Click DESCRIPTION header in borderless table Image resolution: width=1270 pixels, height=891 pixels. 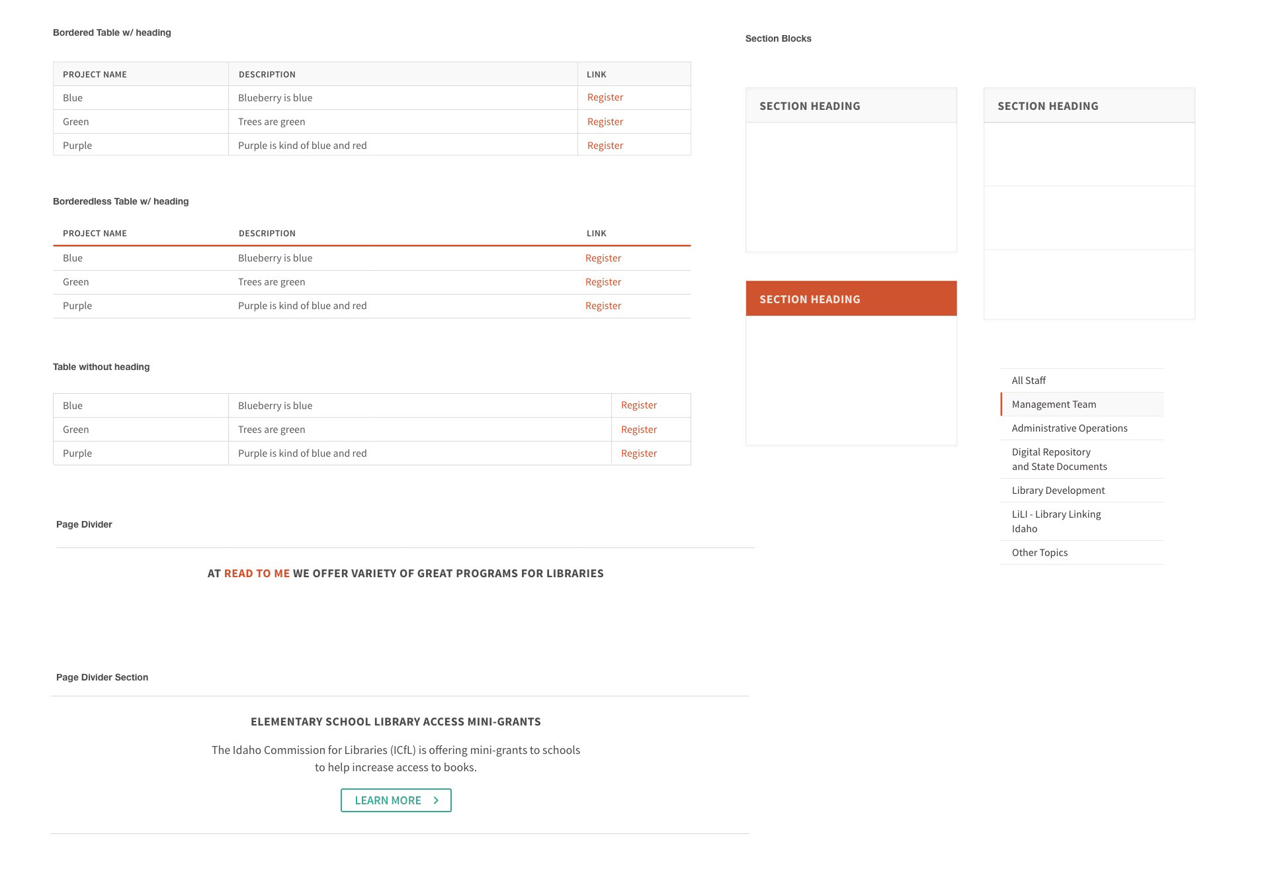click(x=267, y=234)
